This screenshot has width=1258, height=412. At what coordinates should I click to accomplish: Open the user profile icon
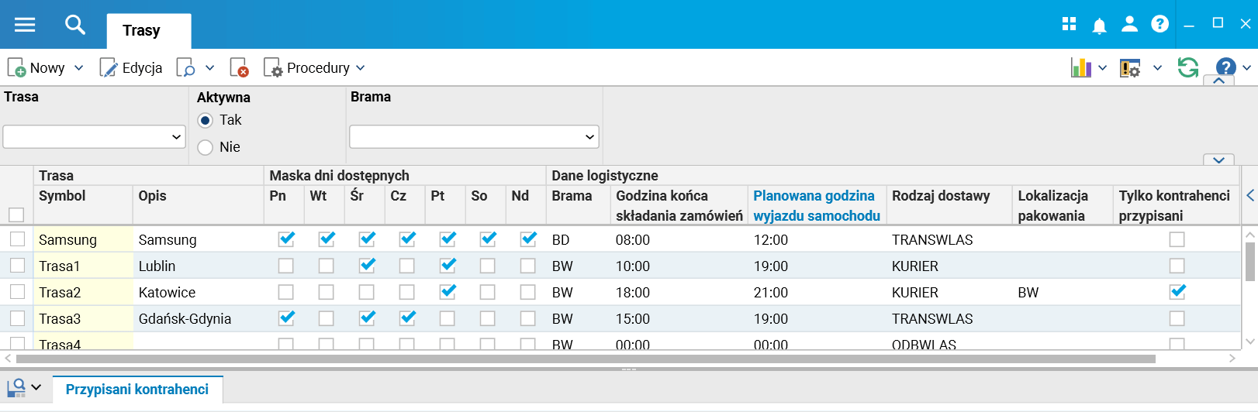pos(1129,24)
